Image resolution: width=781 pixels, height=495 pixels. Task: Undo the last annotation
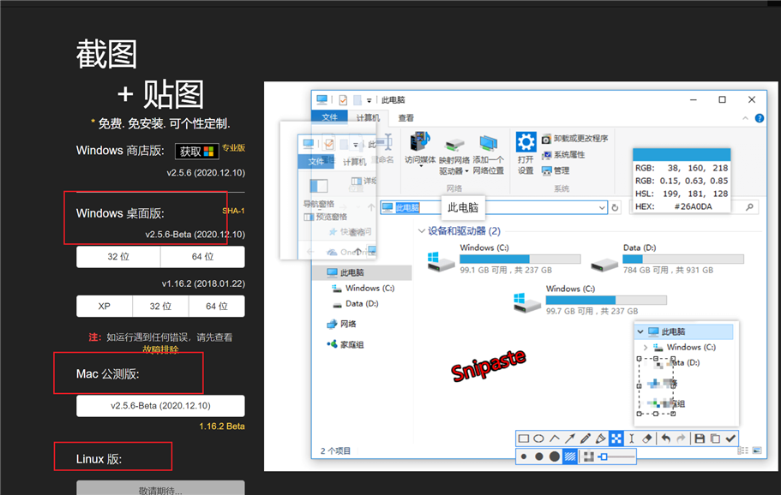(666, 438)
